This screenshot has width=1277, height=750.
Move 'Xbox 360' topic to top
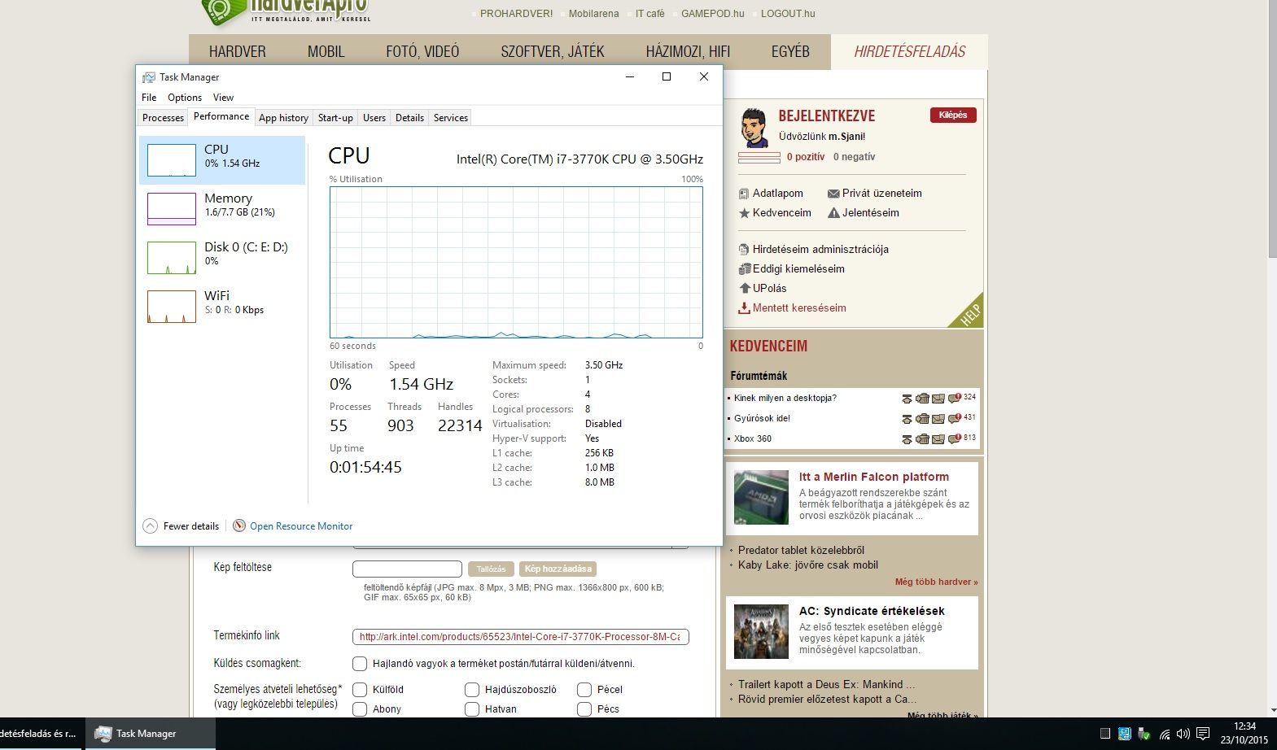(907, 439)
